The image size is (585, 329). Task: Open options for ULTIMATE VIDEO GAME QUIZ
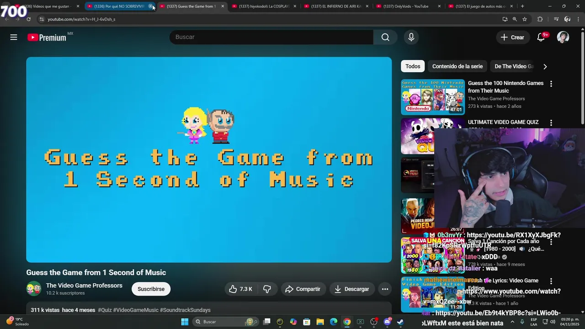coord(551,122)
